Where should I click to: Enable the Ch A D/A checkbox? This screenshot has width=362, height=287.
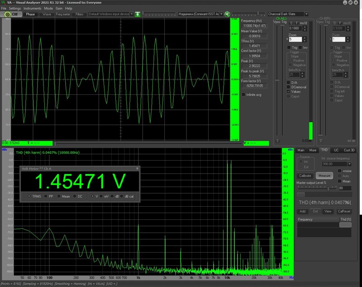point(288,83)
